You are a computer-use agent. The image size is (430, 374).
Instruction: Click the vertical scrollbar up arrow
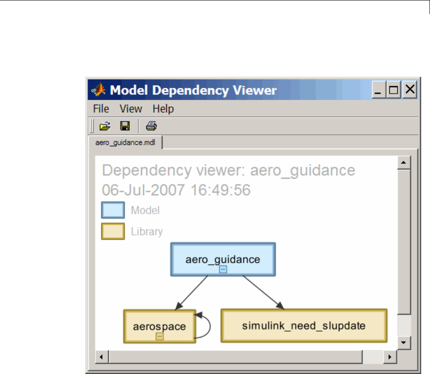tap(403, 163)
